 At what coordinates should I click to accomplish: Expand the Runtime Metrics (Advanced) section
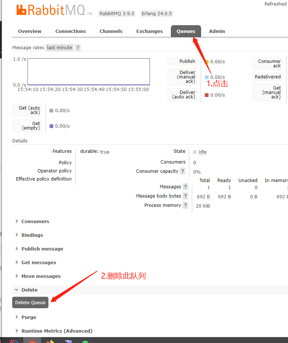point(57,331)
